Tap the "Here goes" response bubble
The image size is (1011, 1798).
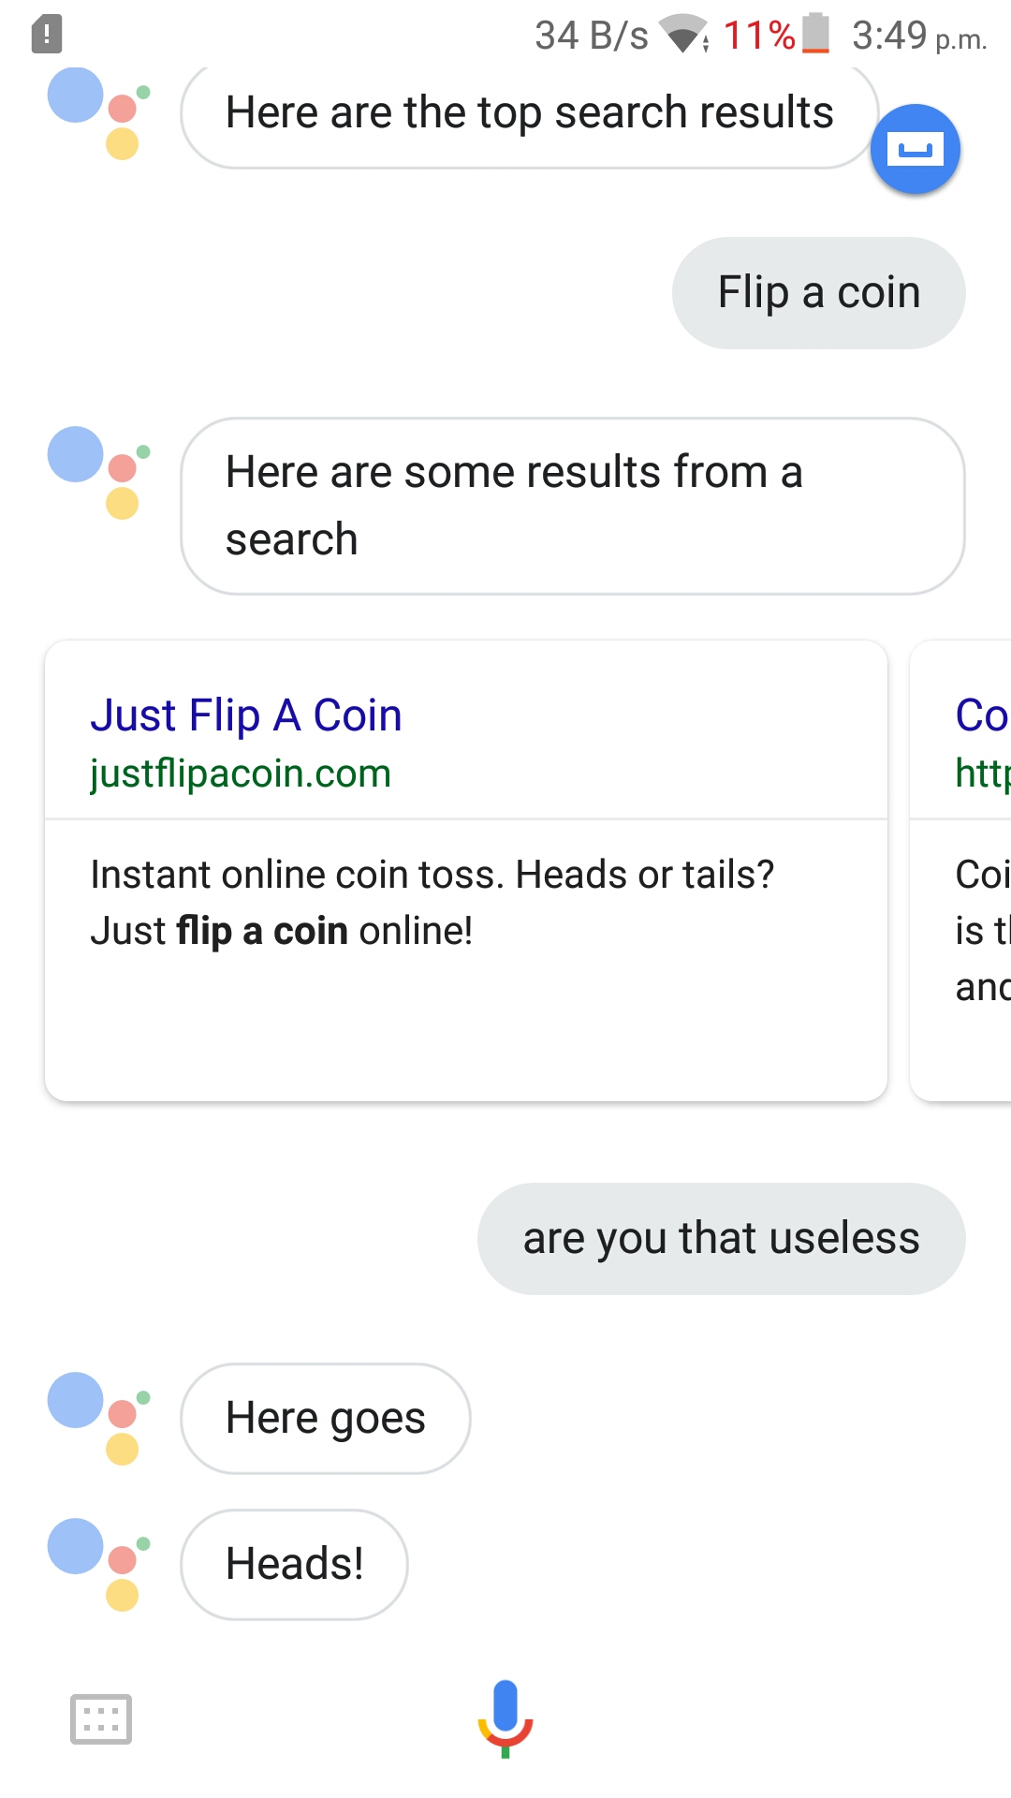(x=326, y=1419)
